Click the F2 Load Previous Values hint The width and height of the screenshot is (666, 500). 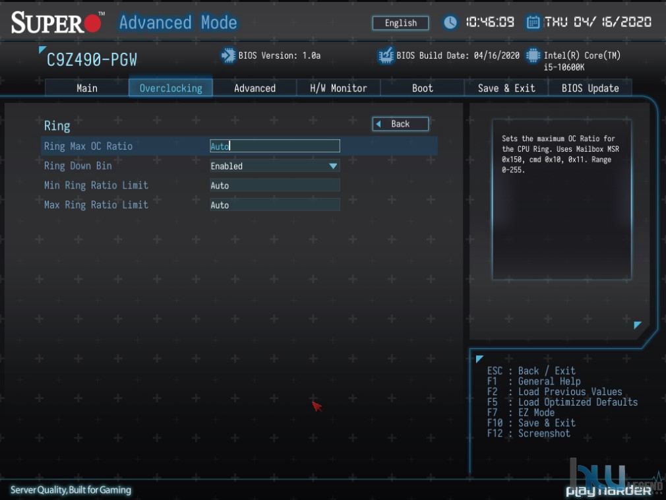coord(555,392)
